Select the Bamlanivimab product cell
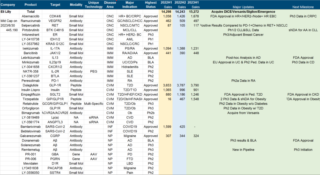This screenshot has height=175, width=320. click(x=31, y=127)
